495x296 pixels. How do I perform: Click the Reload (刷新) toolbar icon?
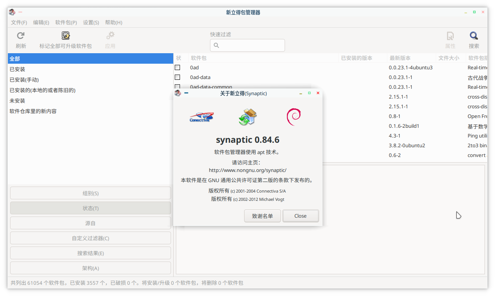pos(21,36)
